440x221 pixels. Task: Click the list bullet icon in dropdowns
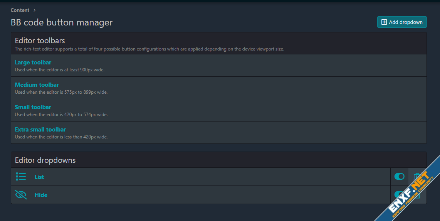pos(21,177)
